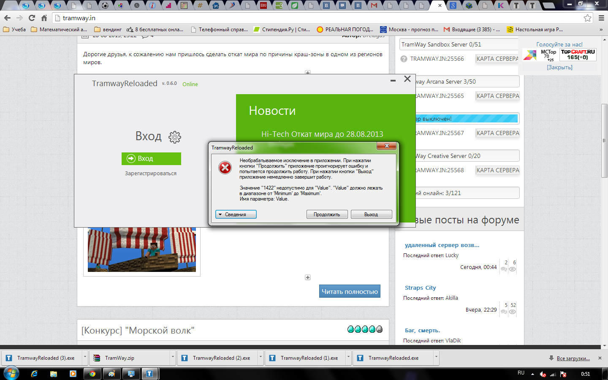The width and height of the screenshot is (608, 380).
Task: Click Выход in the error dialog
Action: (x=371, y=214)
